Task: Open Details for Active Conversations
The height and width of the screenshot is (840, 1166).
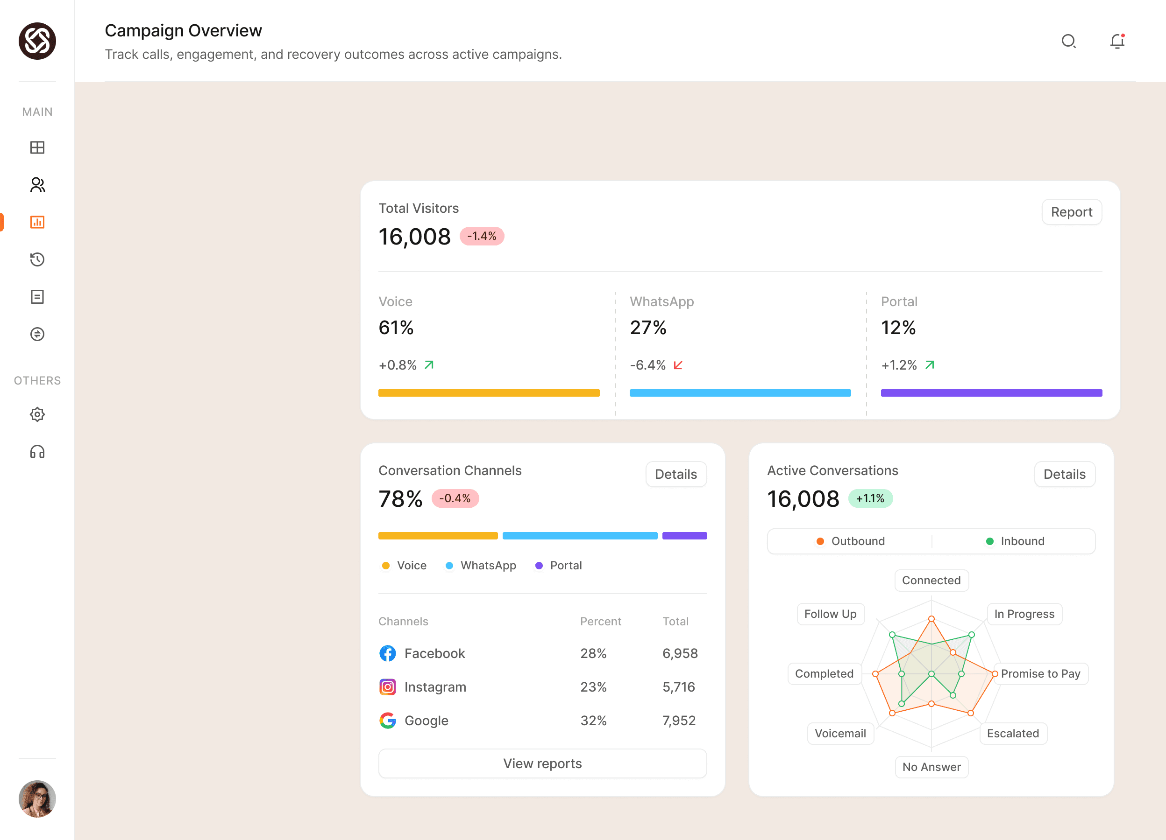Action: pos(1064,474)
